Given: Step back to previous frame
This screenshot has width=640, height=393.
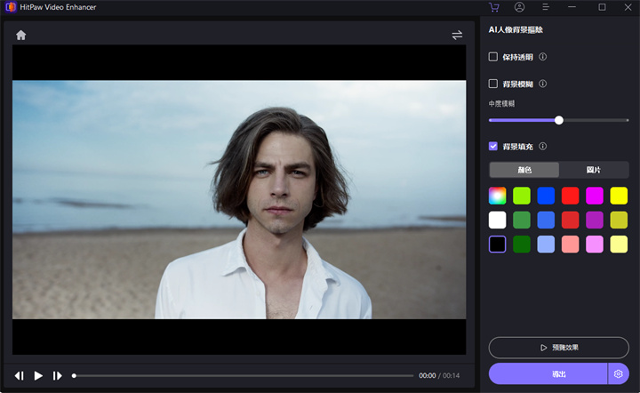Looking at the screenshot, I should (19, 376).
